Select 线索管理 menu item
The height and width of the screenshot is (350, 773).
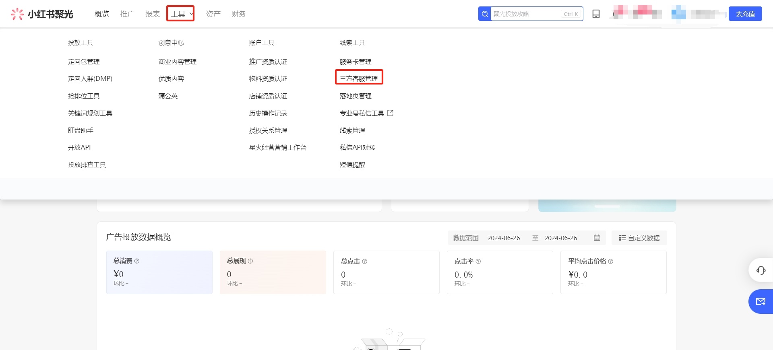352,131
